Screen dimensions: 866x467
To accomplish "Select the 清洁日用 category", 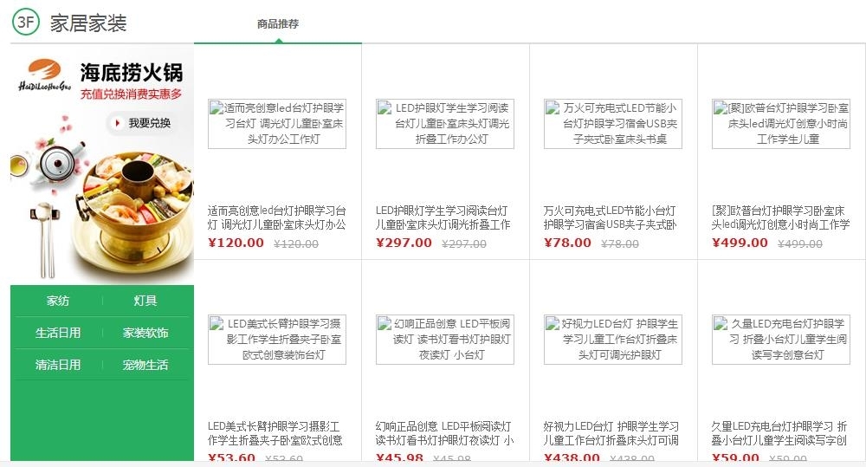I will [x=58, y=365].
